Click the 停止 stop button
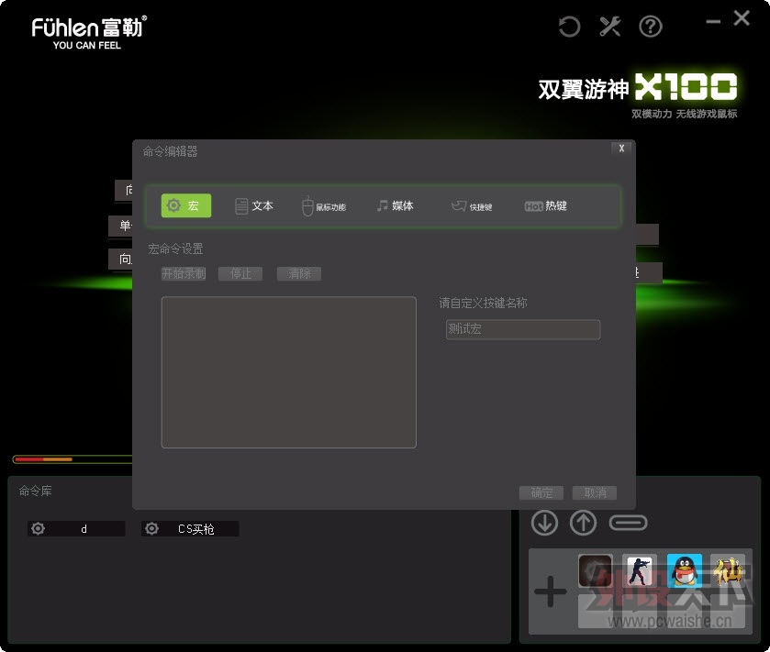This screenshot has width=770, height=652. pyautogui.click(x=240, y=274)
